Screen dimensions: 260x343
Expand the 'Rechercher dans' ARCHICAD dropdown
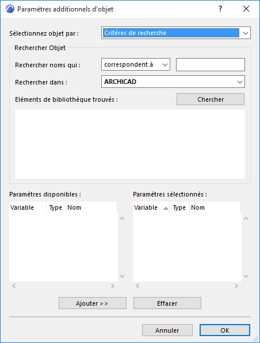tap(173, 82)
